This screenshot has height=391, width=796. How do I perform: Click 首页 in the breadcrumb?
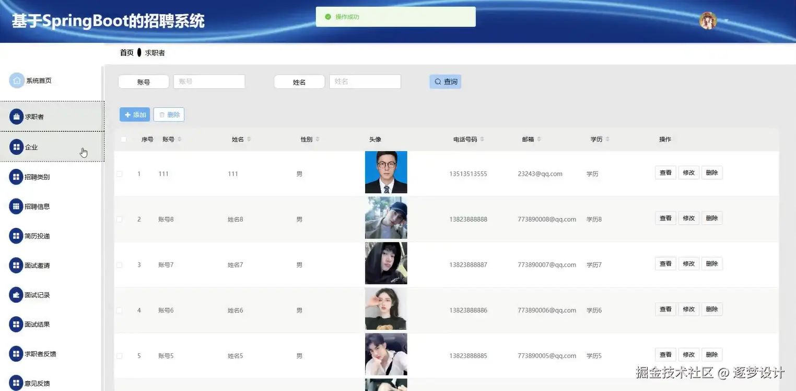[x=127, y=53]
